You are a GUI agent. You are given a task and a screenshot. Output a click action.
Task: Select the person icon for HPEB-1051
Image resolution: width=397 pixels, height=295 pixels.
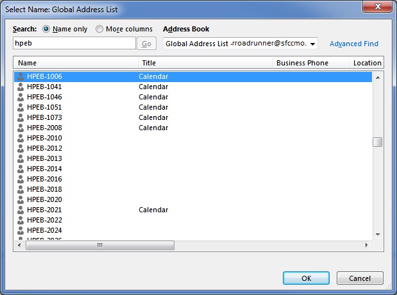coord(21,107)
